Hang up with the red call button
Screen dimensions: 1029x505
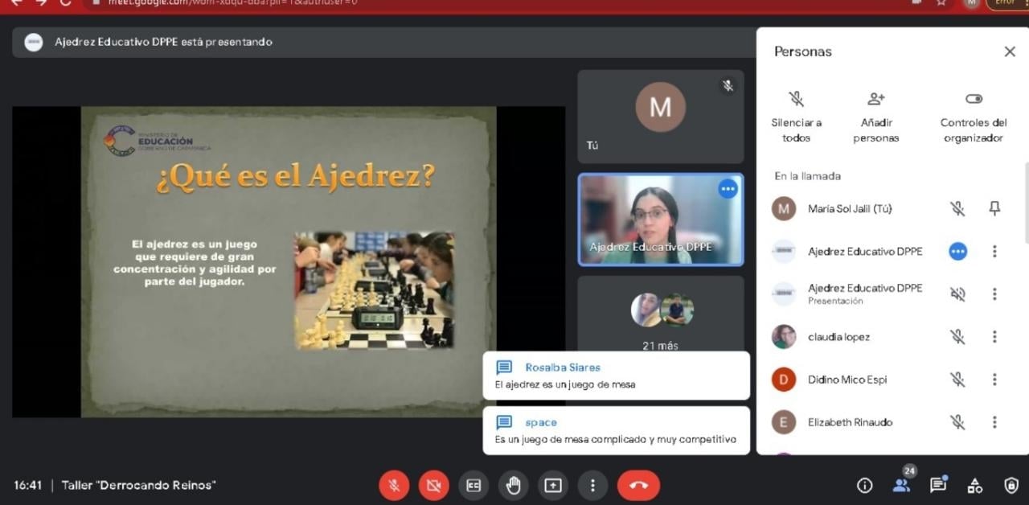[638, 486]
